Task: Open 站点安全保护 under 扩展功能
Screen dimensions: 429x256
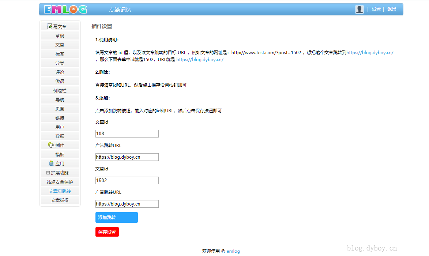Action: tap(60, 181)
